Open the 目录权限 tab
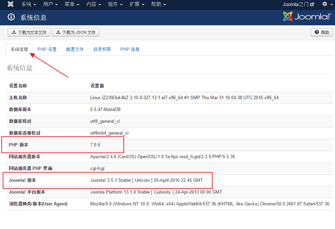The height and width of the screenshot is (229, 335). 102,49
